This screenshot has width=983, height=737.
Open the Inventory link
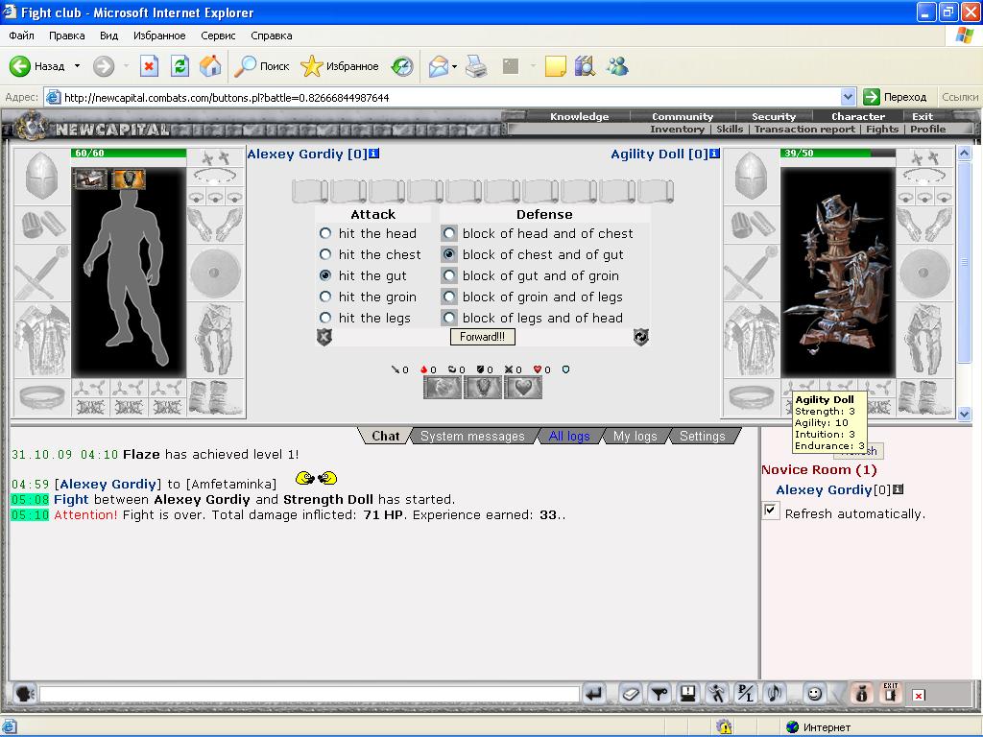click(677, 130)
